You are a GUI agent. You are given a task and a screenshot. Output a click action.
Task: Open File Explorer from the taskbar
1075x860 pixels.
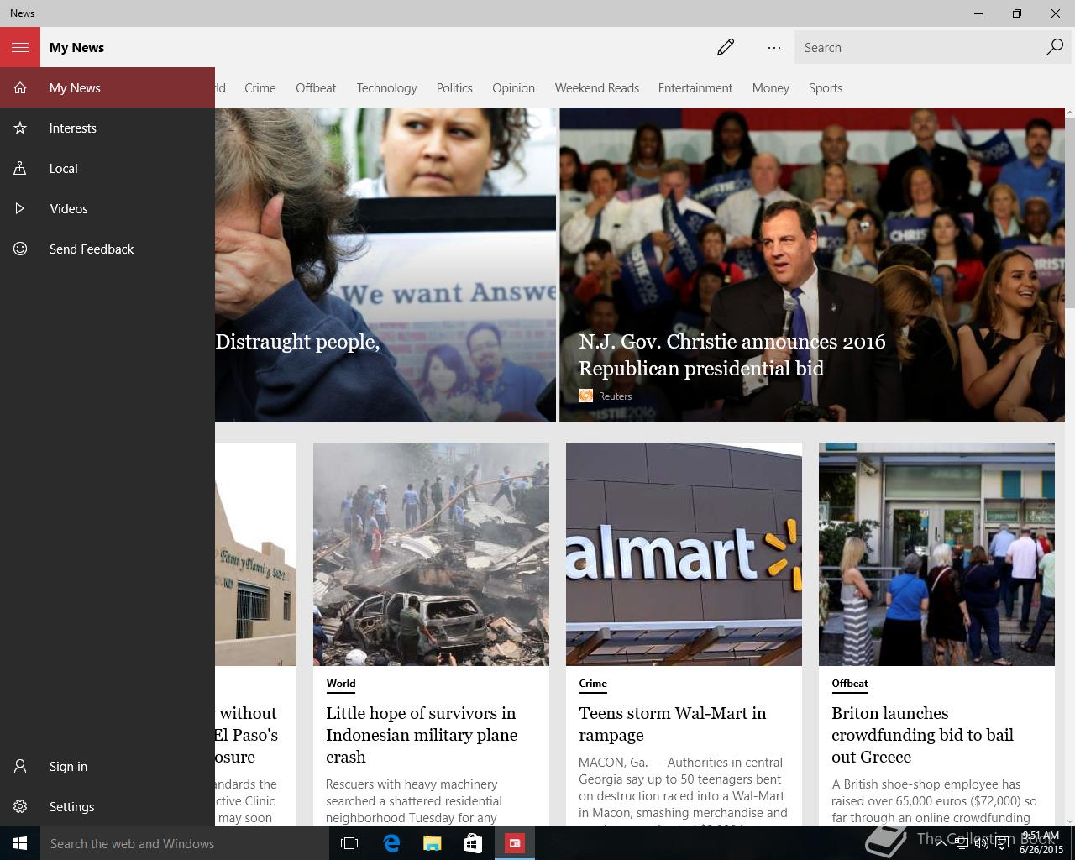tap(433, 843)
